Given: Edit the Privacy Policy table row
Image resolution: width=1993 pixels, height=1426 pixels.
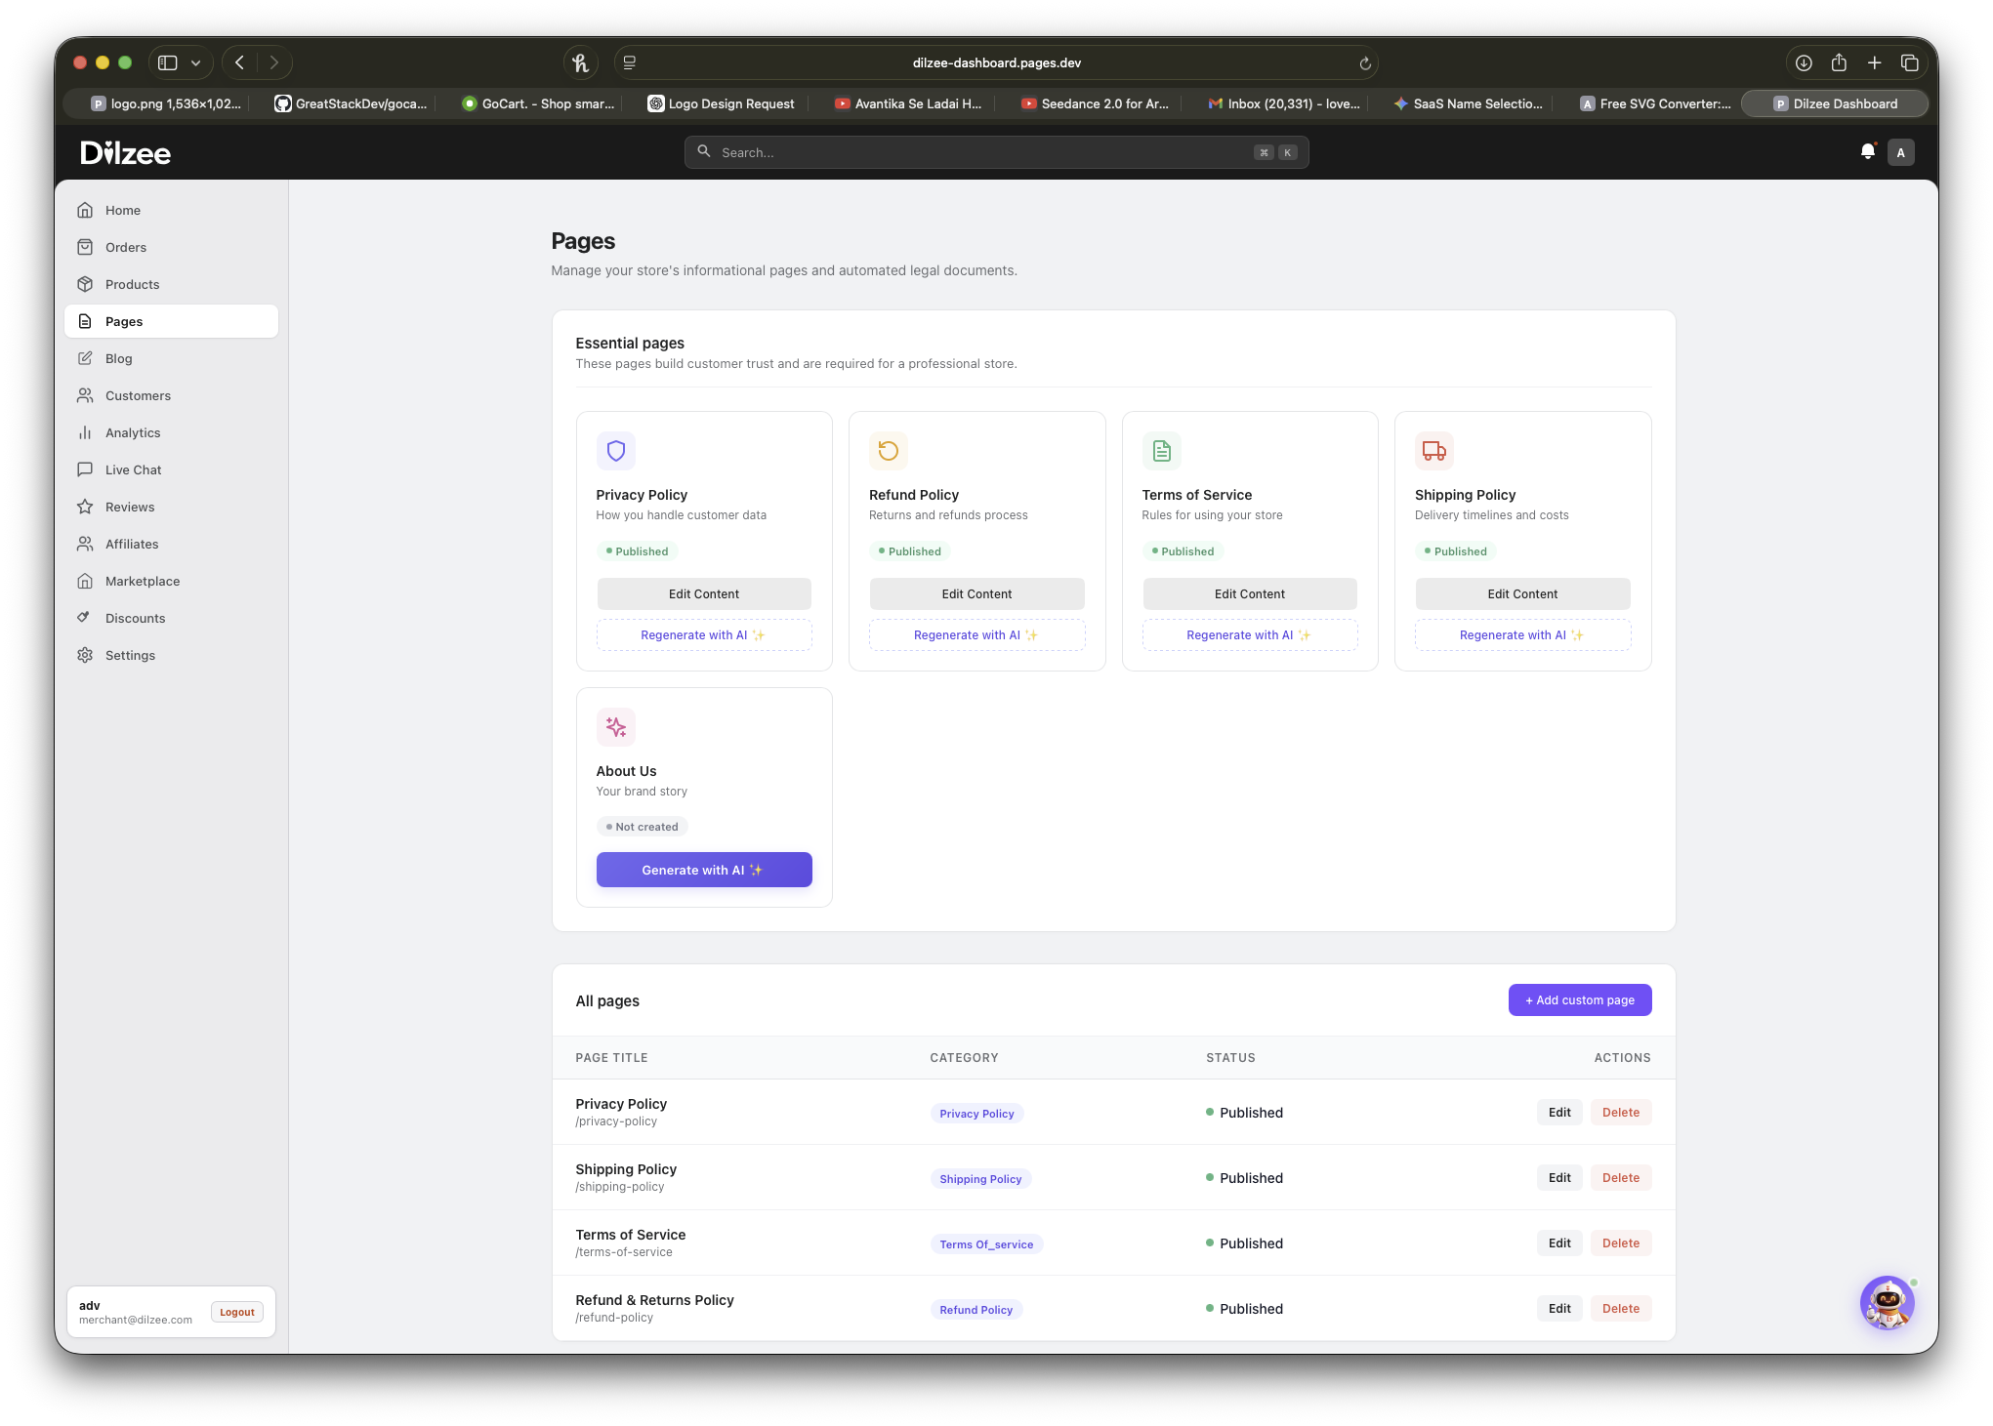Looking at the screenshot, I should (1559, 1113).
